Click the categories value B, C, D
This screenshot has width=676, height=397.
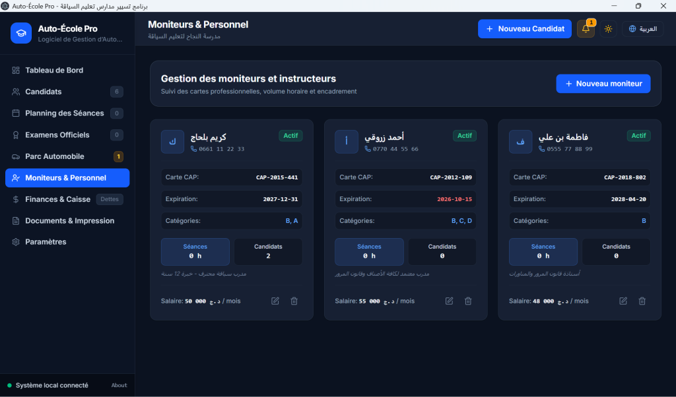[461, 221]
